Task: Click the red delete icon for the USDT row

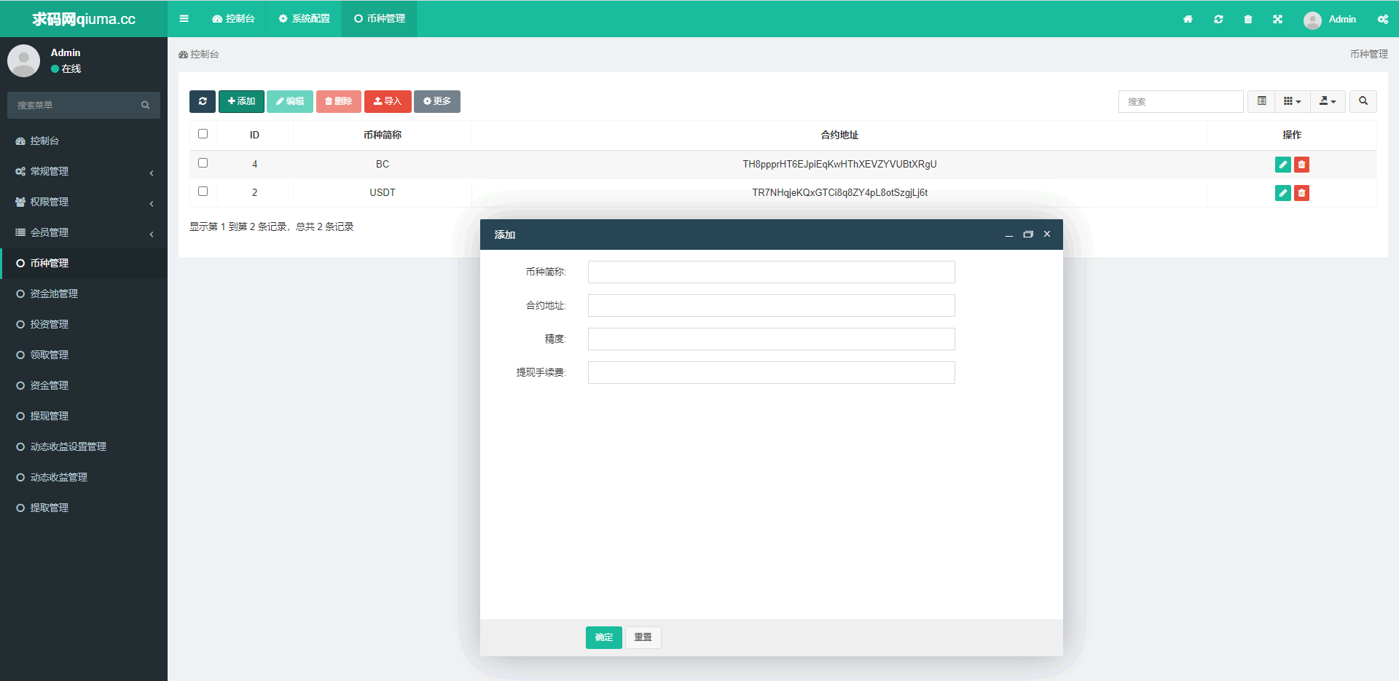Action: pyautogui.click(x=1301, y=193)
